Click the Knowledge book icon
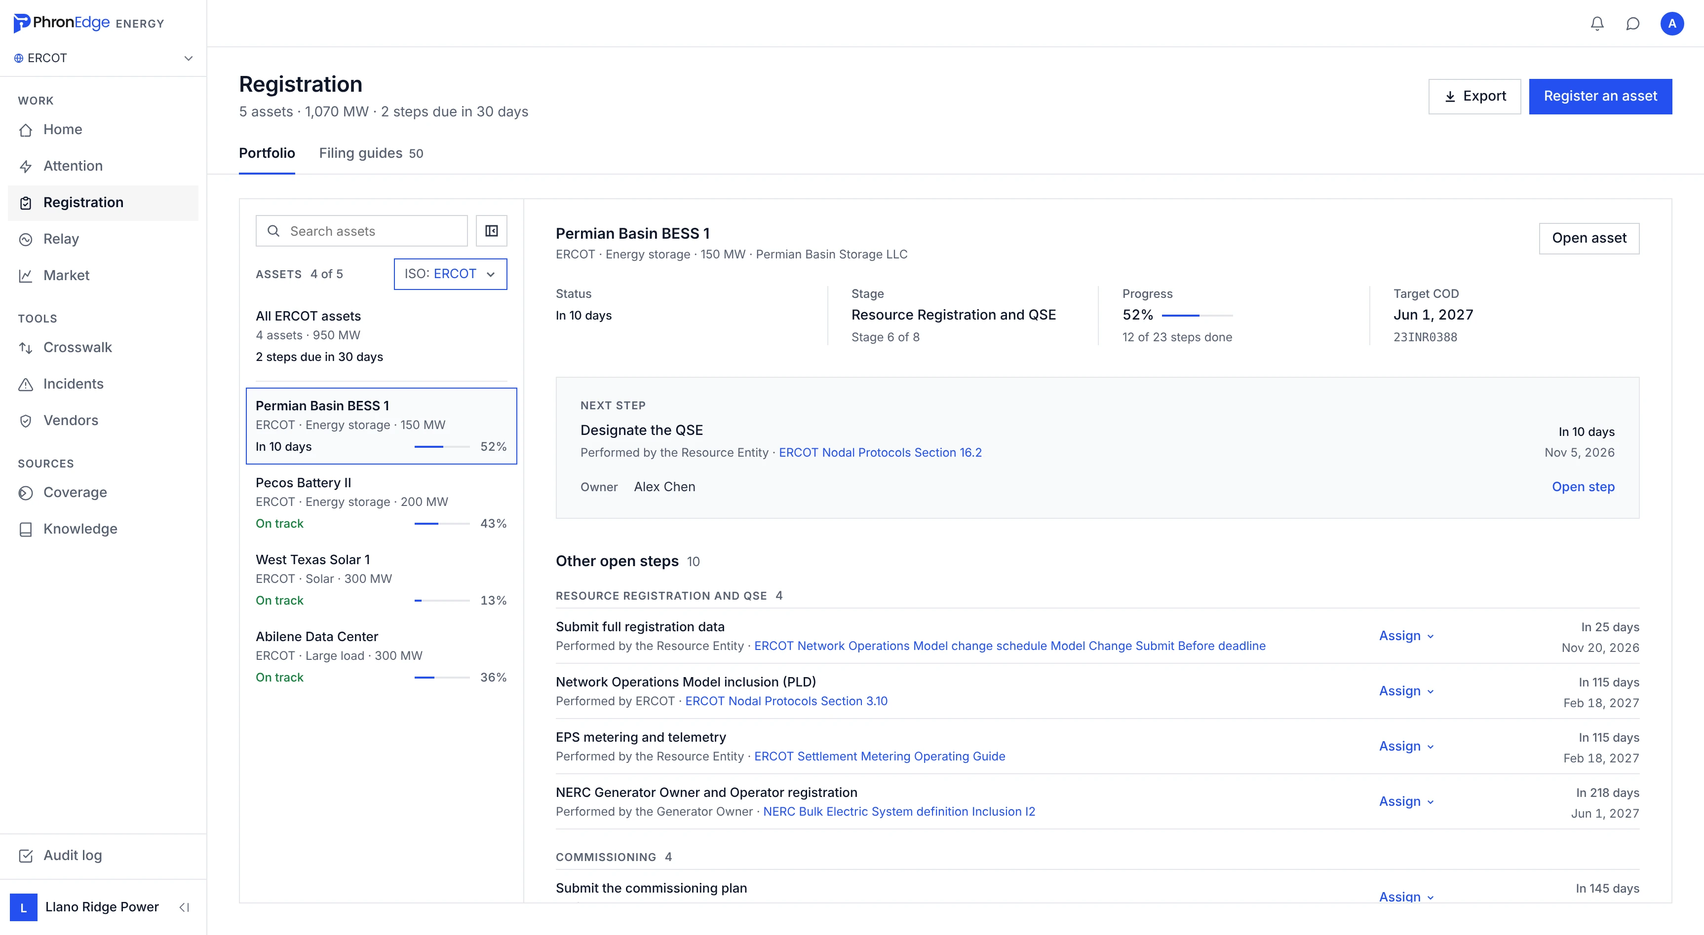This screenshot has height=935, width=1704. click(26, 529)
